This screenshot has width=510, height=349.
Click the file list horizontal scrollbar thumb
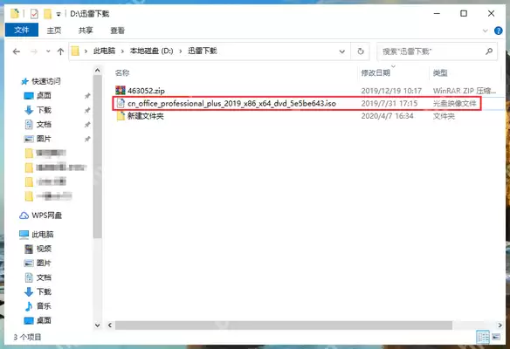tap(284, 325)
